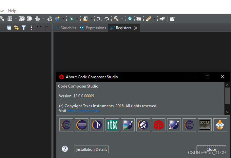The width and height of the screenshot is (231, 158).
Task: Maximize the About Code Composer Studio dialog
Action: (x=207, y=77)
